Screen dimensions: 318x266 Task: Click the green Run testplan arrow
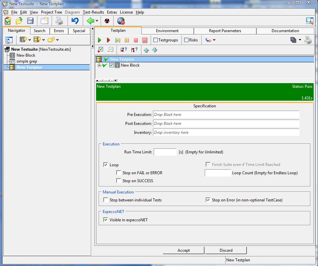coord(99,40)
